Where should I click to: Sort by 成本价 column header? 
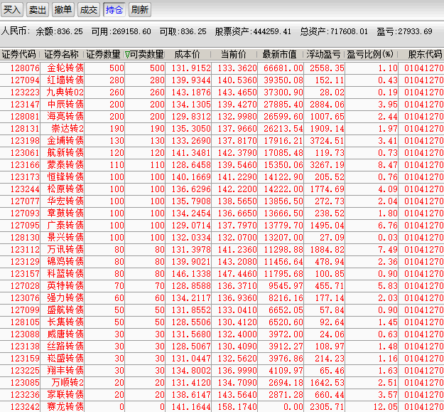click(187, 54)
